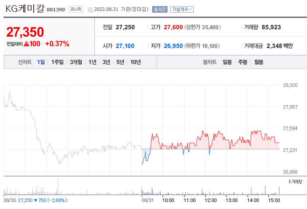
Task: Click the 전일 value 27,250
Action: coord(125,27)
